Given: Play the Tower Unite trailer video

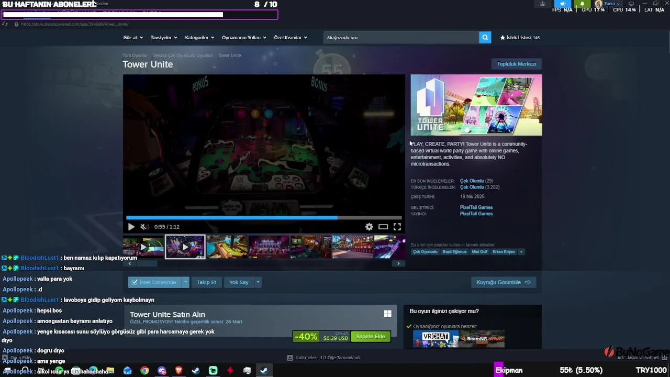Looking at the screenshot, I should 131,227.
